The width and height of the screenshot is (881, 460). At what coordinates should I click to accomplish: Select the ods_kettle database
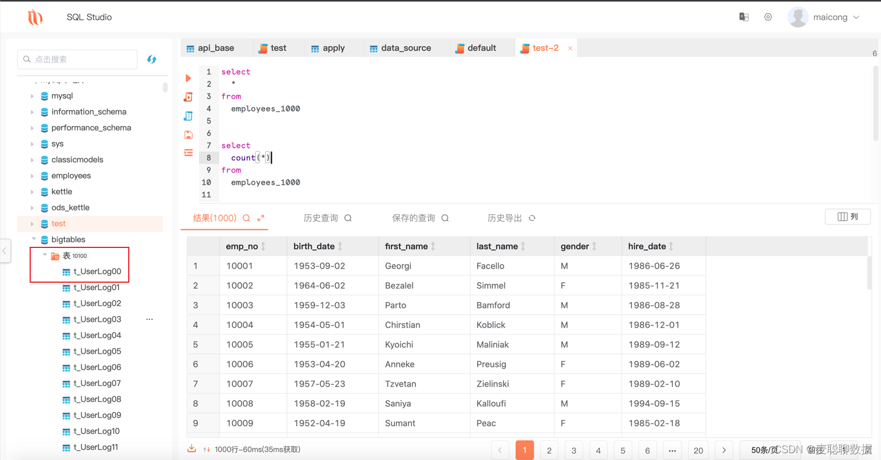pos(70,207)
